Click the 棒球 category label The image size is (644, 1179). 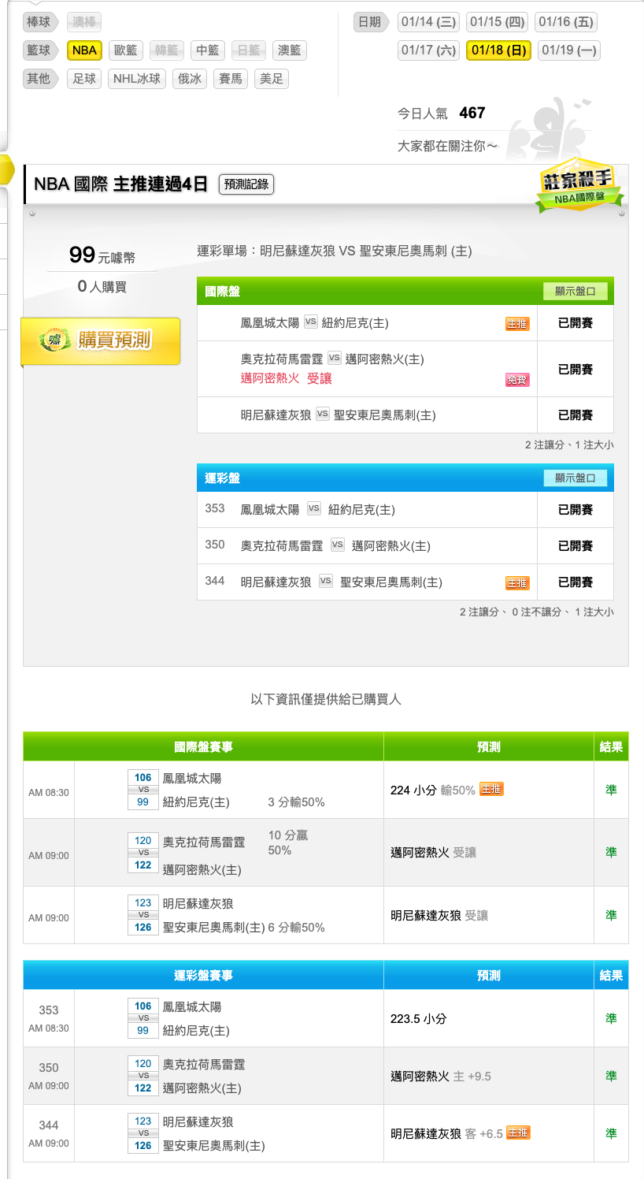(x=41, y=22)
